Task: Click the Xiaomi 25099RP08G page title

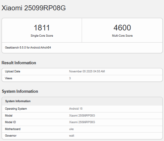Action: coord(33,8)
